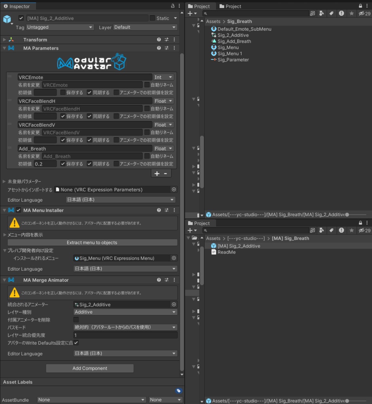Image resolution: width=372 pixels, height=404 pixels.
Task: Click Add Component button
Action: pyautogui.click(x=90, y=368)
